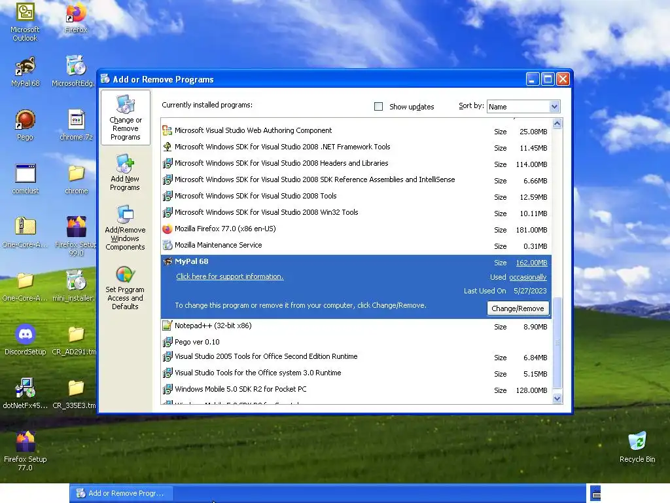The image size is (670, 503).
Task: Select the MyPal 68 desktop shortcut
Action: (26, 72)
